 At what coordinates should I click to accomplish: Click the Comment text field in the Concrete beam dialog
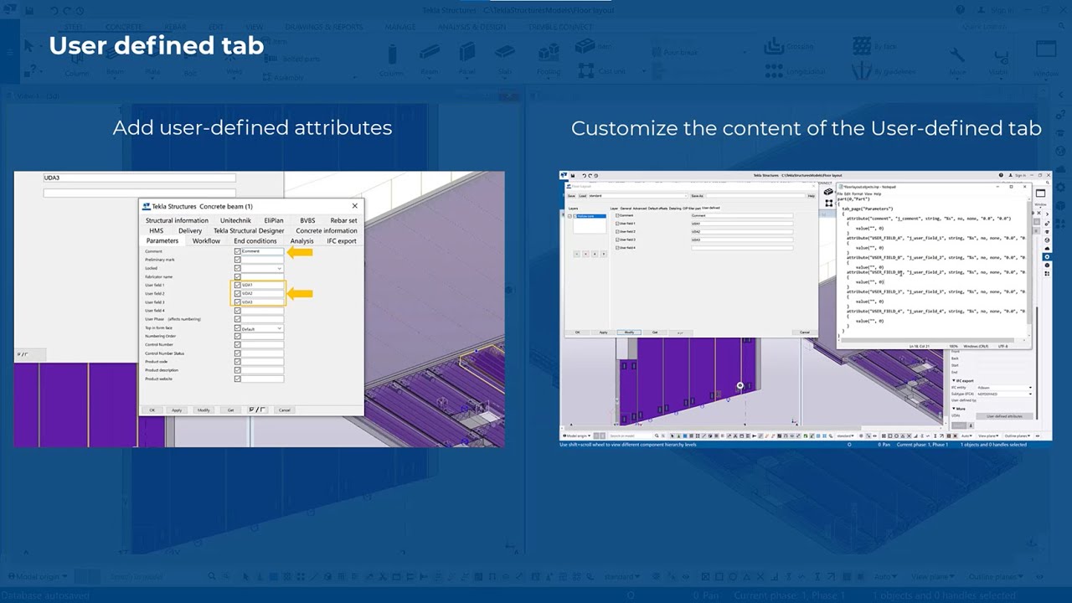(261, 251)
